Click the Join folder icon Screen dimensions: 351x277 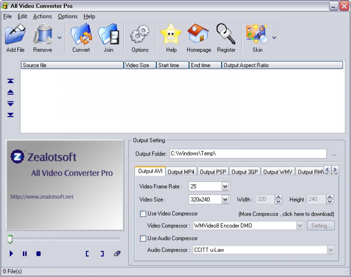pos(108,35)
